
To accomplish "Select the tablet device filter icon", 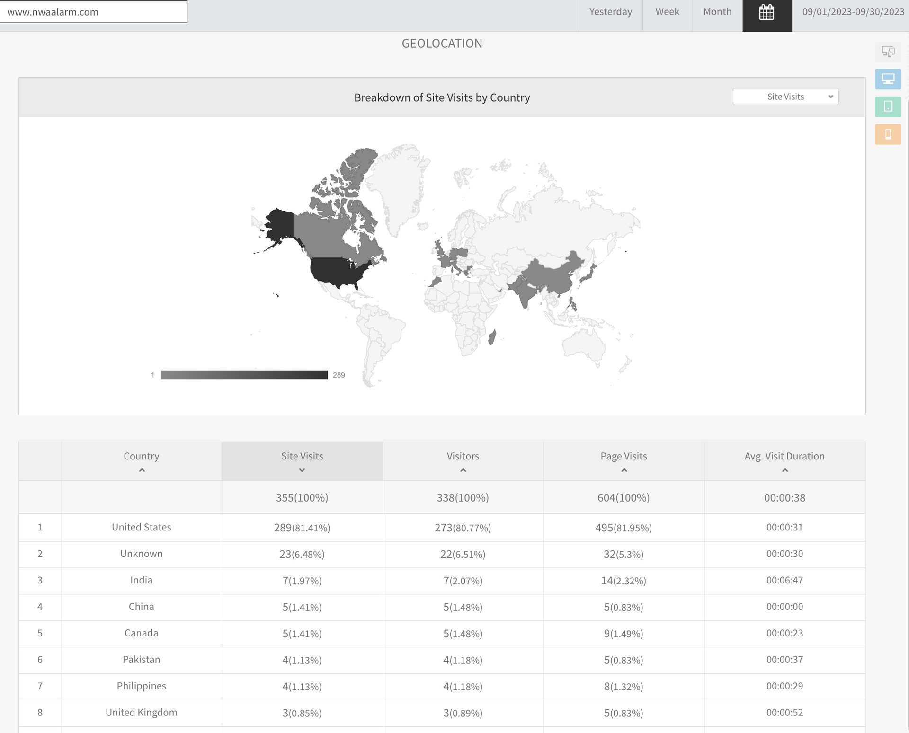I will [888, 106].
